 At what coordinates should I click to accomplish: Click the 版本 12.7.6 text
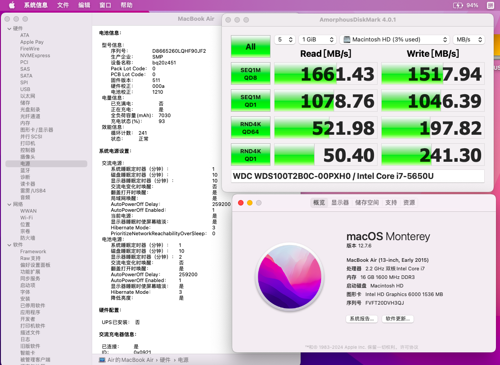coord(359,246)
